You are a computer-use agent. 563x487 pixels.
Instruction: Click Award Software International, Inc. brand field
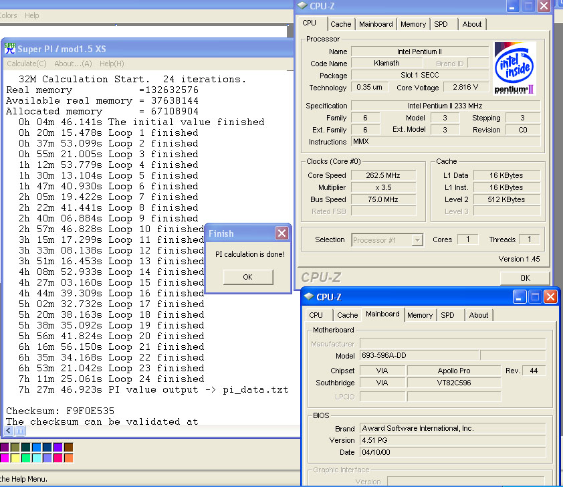[453, 428]
